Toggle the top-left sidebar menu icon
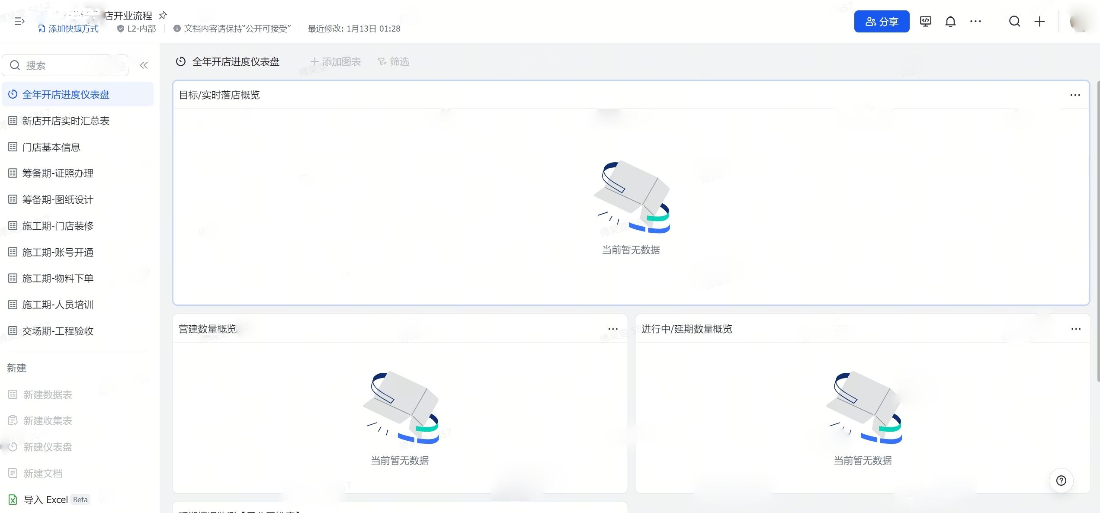Screen dimensions: 1100x513 19,21
